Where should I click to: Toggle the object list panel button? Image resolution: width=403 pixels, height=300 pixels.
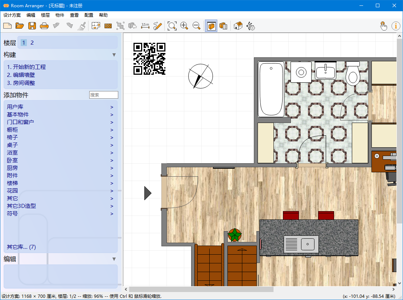[223, 26]
